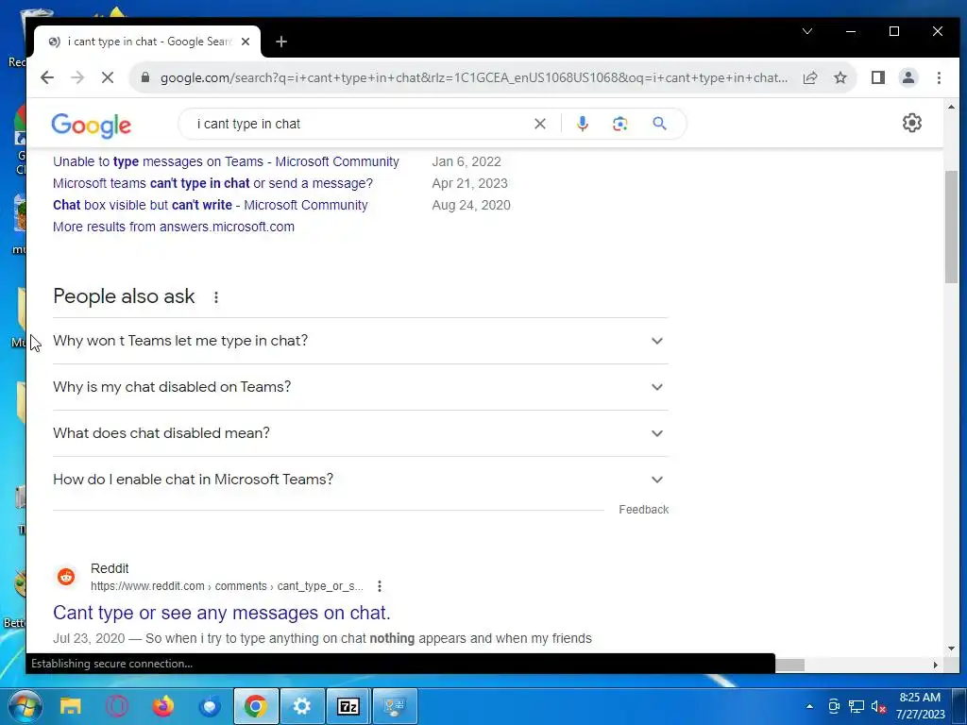Go to Google homepage logo
The image size is (967, 725).
pyautogui.click(x=92, y=126)
